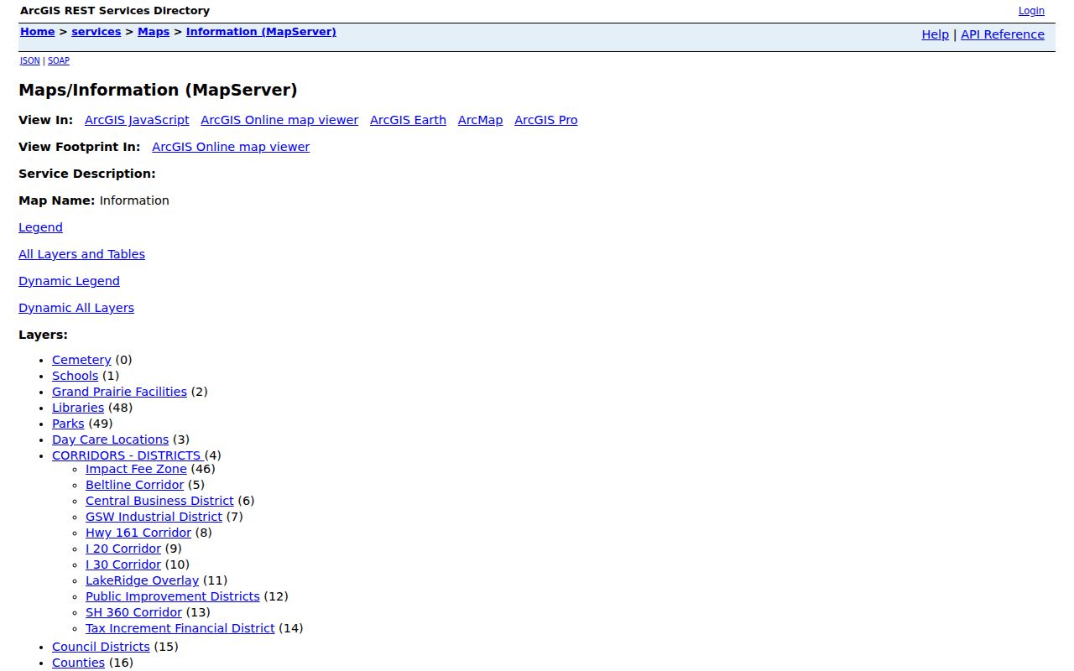View in ArcMap
The width and height of the screenshot is (1074, 671).
(x=480, y=120)
